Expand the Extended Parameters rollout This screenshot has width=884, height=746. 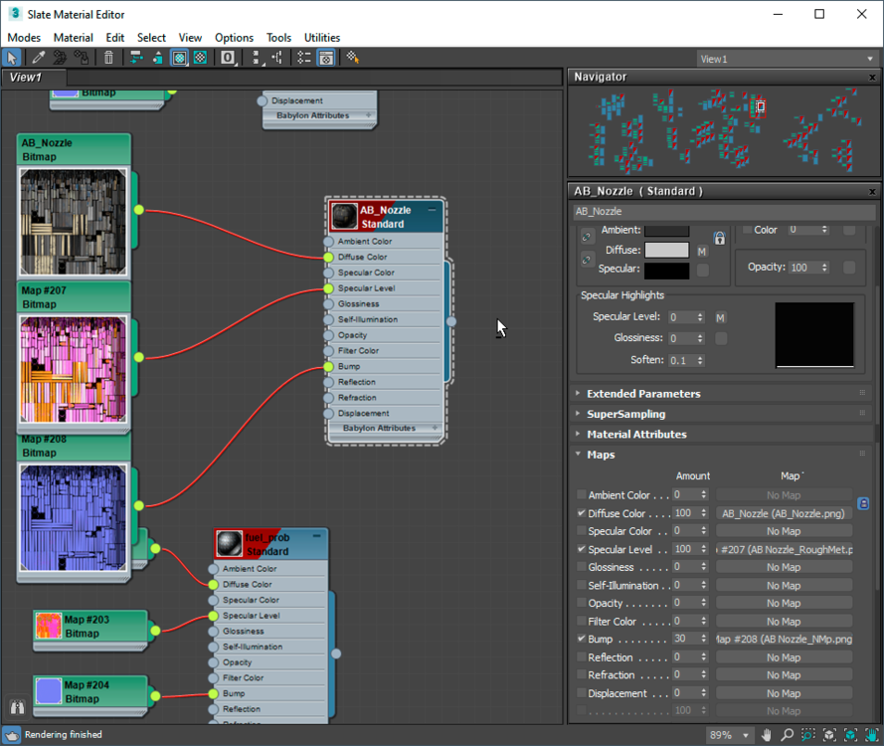coord(643,394)
